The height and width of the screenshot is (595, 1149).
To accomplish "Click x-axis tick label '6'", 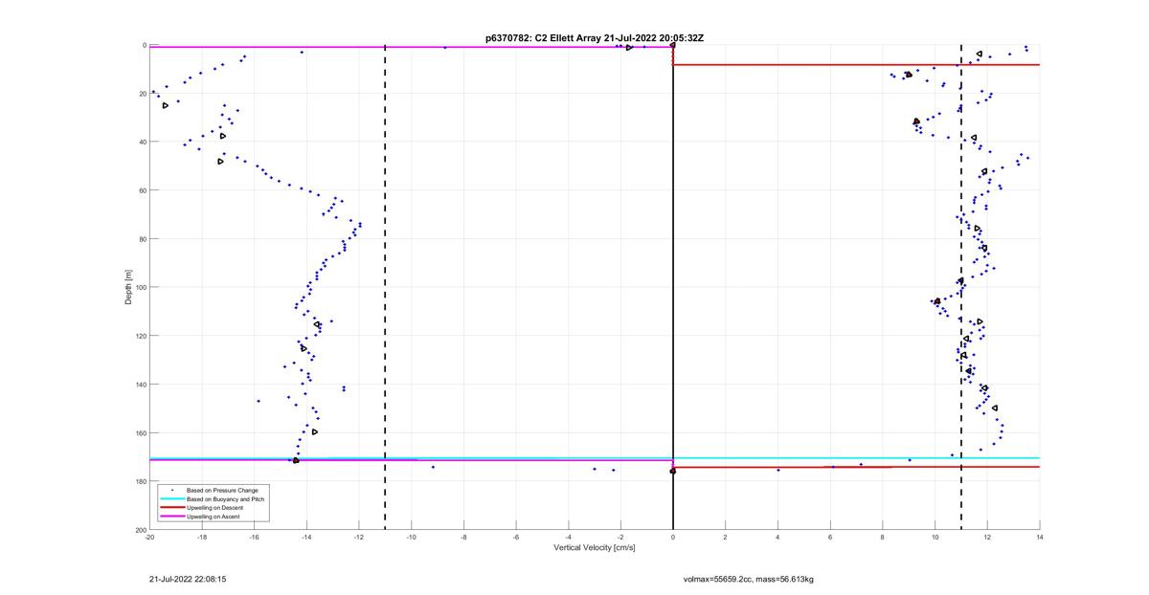I will pyautogui.click(x=830, y=538).
